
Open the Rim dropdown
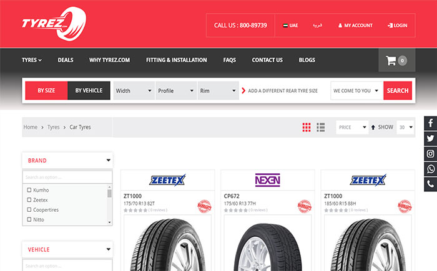click(219, 91)
